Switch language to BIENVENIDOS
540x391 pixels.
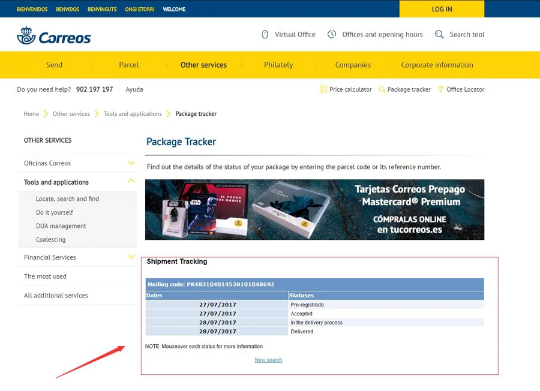pos(32,9)
